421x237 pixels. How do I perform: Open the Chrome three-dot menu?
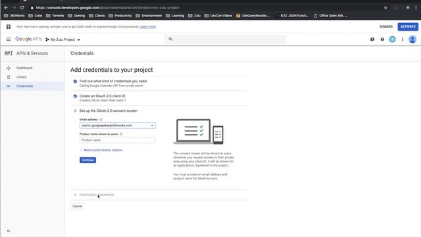tap(416, 8)
